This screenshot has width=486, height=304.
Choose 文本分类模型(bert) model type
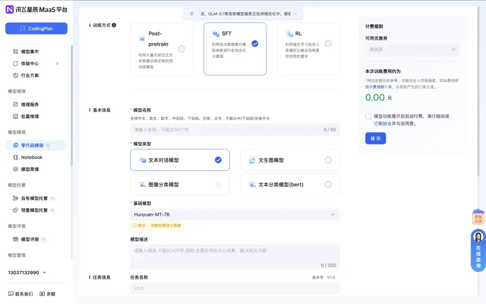[x=328, y=184]
